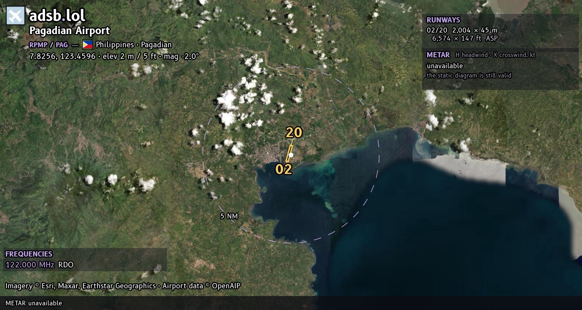Image resolution: width=582 pixels, height=310 pixels.
Task: Click the imagery and OpenAIP attribution line
Action: (123, 286)
